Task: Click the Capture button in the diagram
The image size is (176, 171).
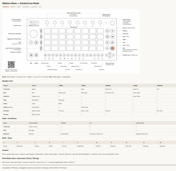Action: [x=107, y=31]
